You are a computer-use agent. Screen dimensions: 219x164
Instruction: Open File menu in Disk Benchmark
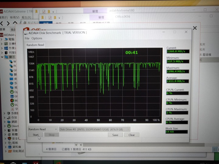[x=27, y=38]
